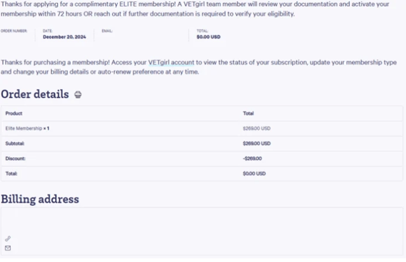Click the envelope email icon in Billing address

pyautogui.click(x=8, y=248)
